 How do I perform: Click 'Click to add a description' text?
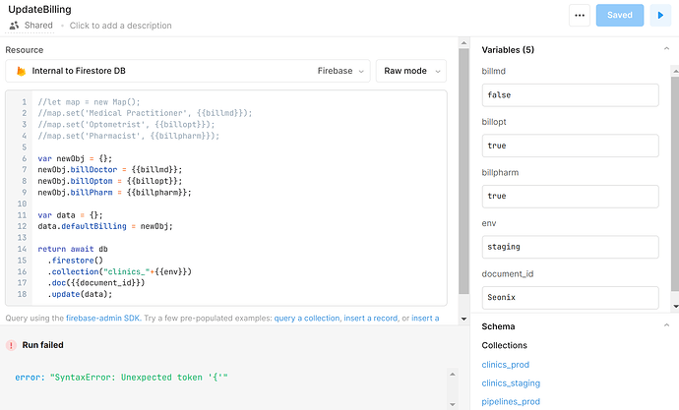pyautogui.click(x=120, y=26)
